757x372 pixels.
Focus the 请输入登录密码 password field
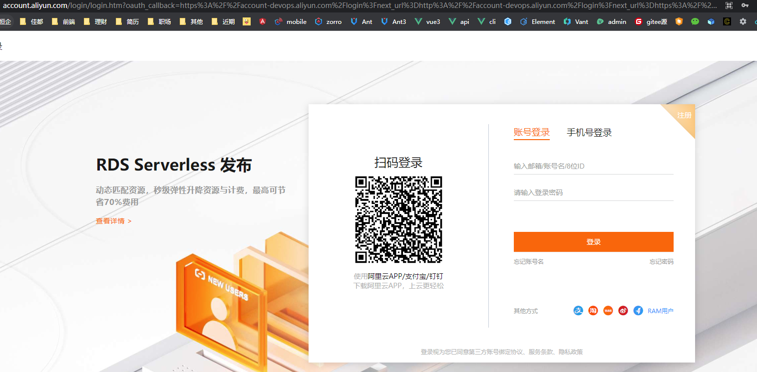click(x=594, y=192)
